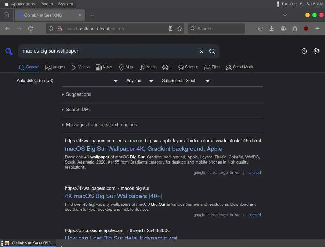Open a new tab with the plus button

(92, 15)
